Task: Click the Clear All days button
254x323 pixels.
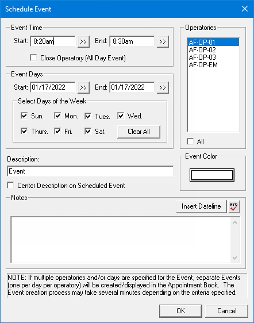Action: tap(138, 132)
